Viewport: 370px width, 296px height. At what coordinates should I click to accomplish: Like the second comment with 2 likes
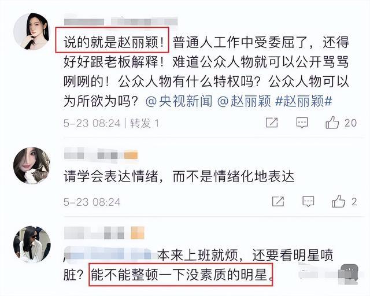(x=338, y=201)
